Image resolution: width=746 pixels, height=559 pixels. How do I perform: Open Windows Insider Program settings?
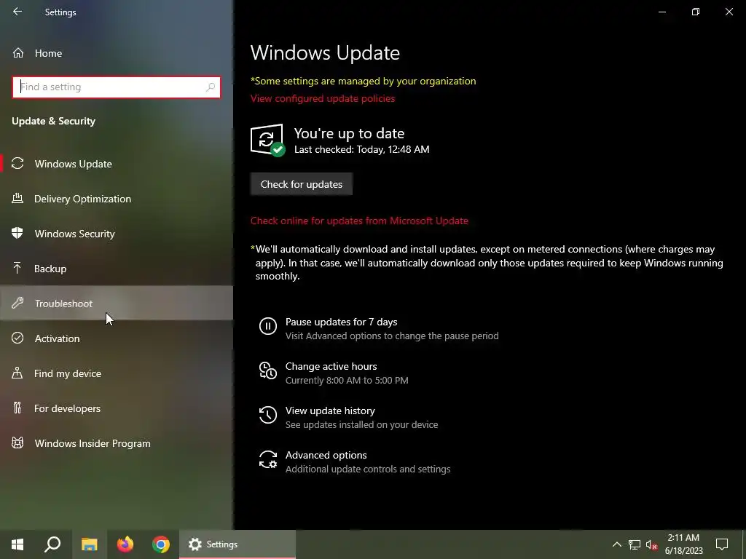click(117, 443)
